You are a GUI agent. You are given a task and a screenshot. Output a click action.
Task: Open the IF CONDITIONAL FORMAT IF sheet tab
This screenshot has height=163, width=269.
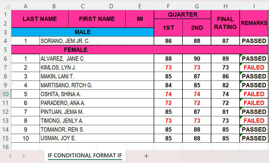[x=85, y=155]
